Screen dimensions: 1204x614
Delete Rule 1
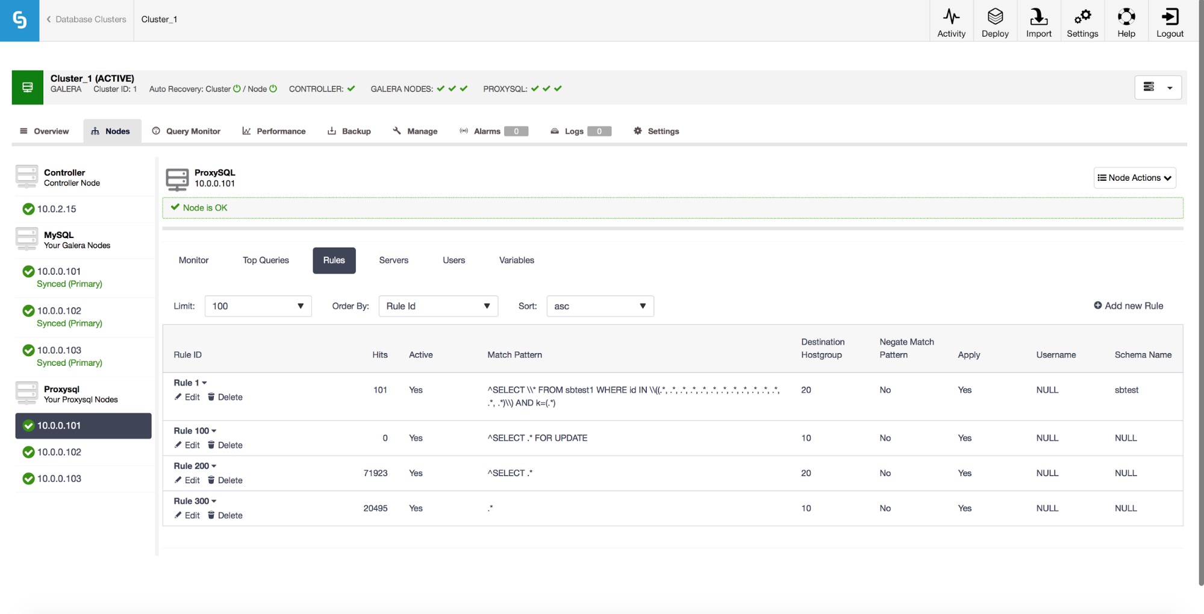coord(225,397)
